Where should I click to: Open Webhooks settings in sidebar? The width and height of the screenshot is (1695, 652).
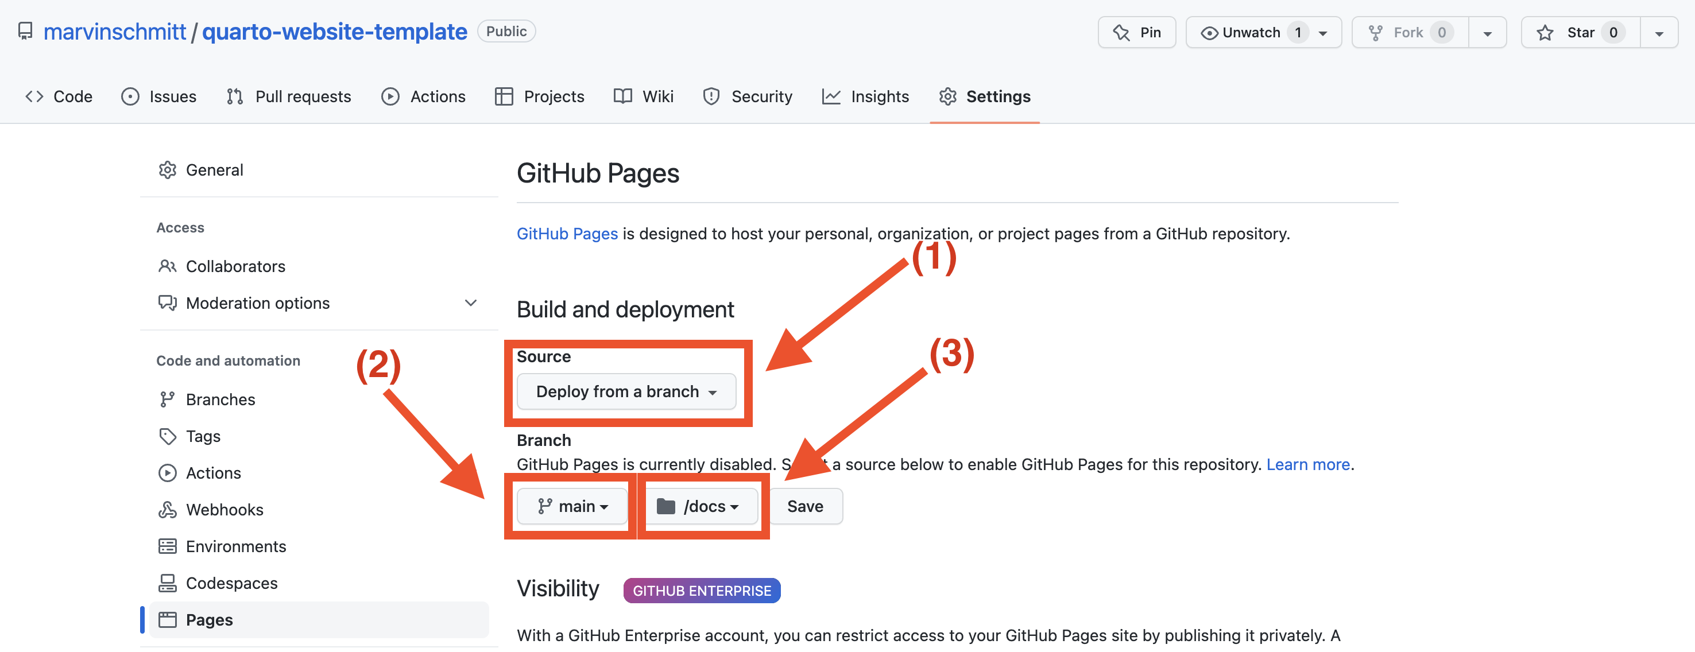[319, 510]
